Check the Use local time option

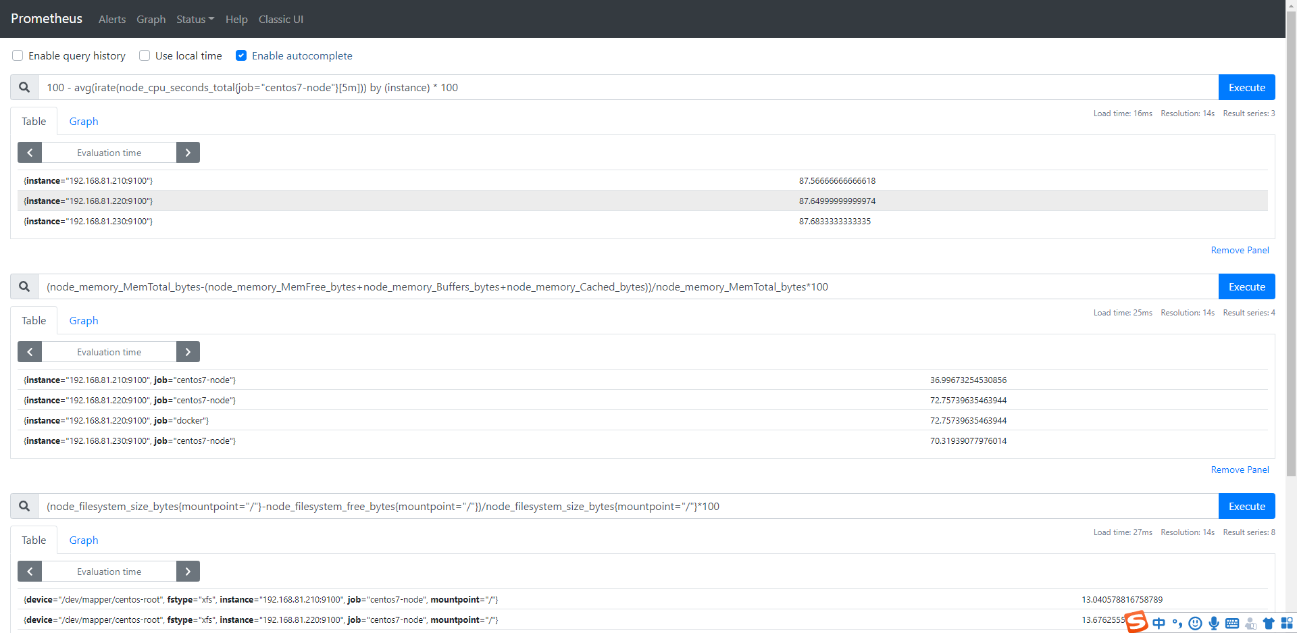click(x=144, y=55)
